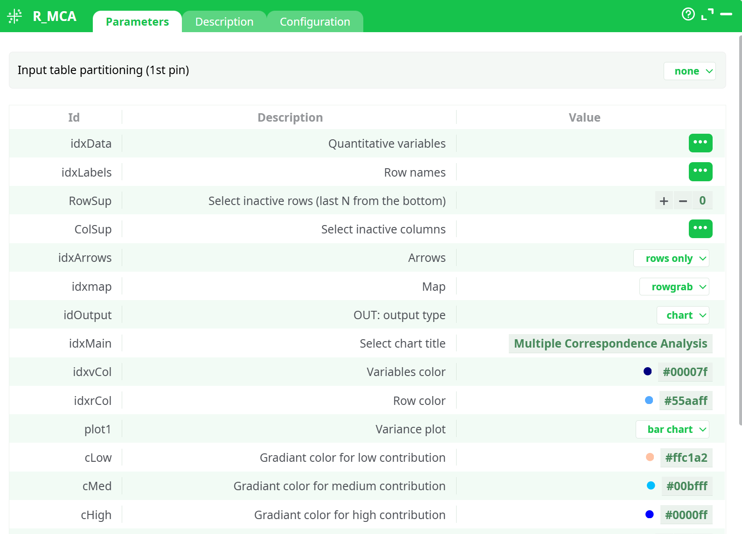The height and width of the screenshot is (534, 742).
Task: Click the expand to fullscreen icon
Action: click(x=707, y=14)
